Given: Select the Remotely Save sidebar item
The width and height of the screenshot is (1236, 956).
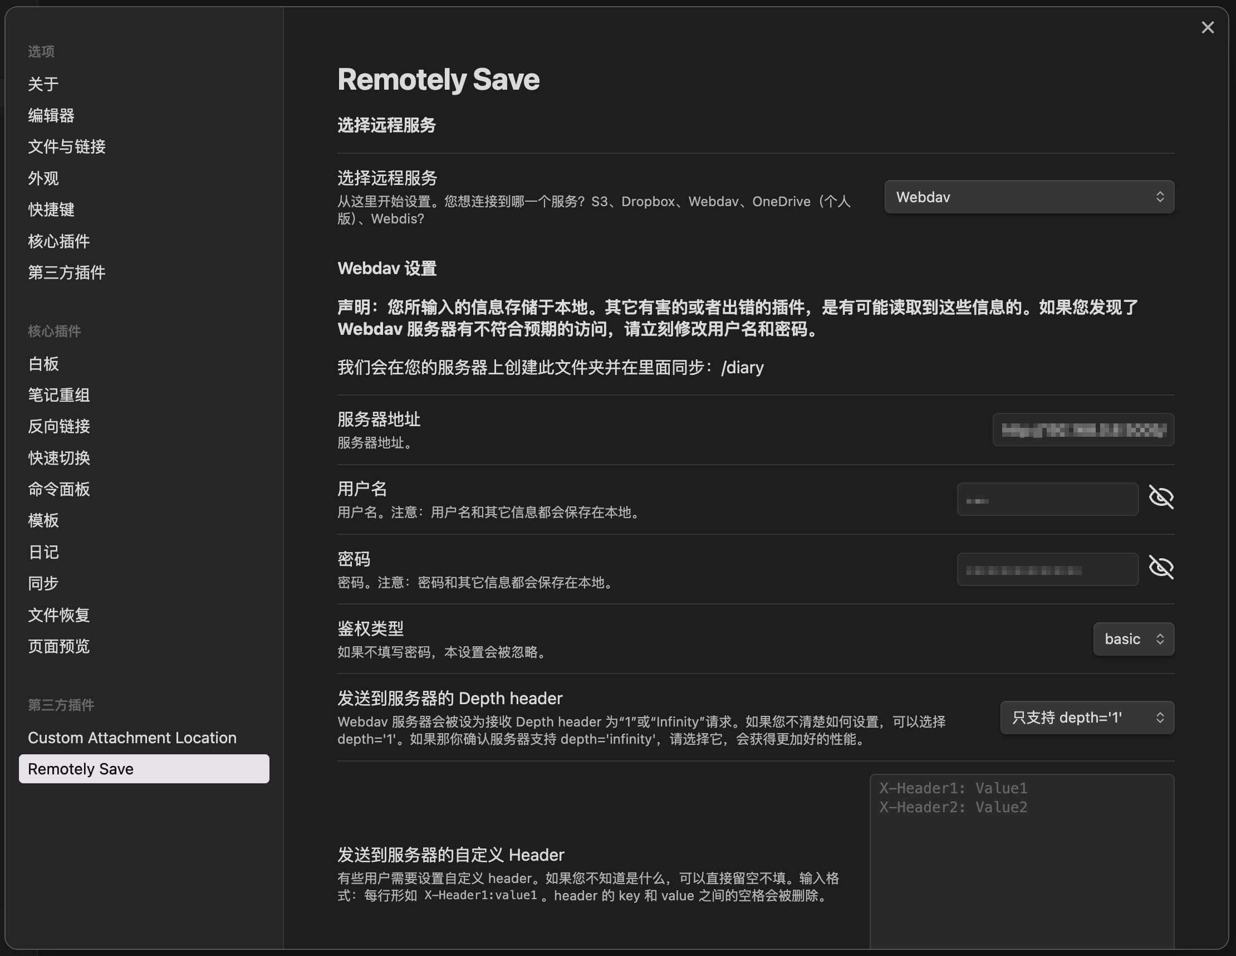Looking at the screenshot, I should pyautogui.click(x=144, y=769).
